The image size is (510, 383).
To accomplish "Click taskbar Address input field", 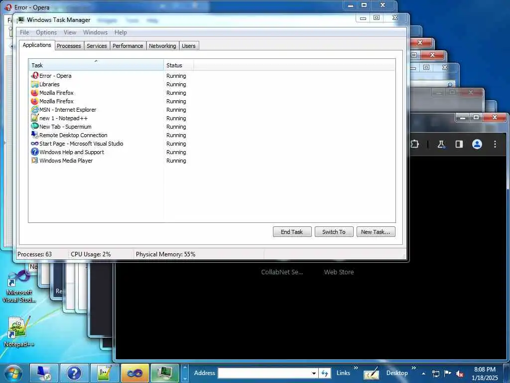I will pyautogui.click(x=264, y=373).
